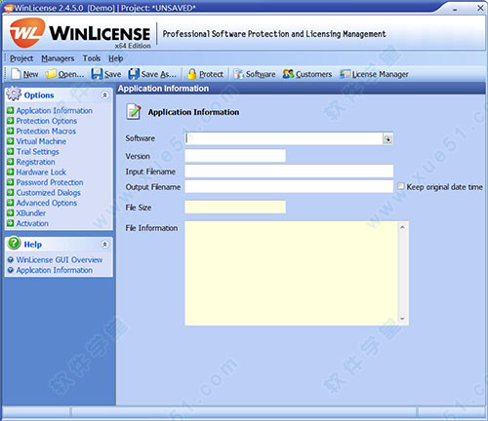Image resolution: width=488 pixels, height=421 pixels.
Task: Open the Software manager toolbar icon
Action: click(x=238, y=74)
